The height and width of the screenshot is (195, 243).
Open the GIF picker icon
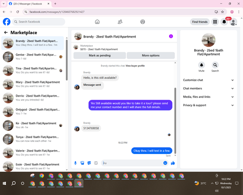(x=96, y=163)
